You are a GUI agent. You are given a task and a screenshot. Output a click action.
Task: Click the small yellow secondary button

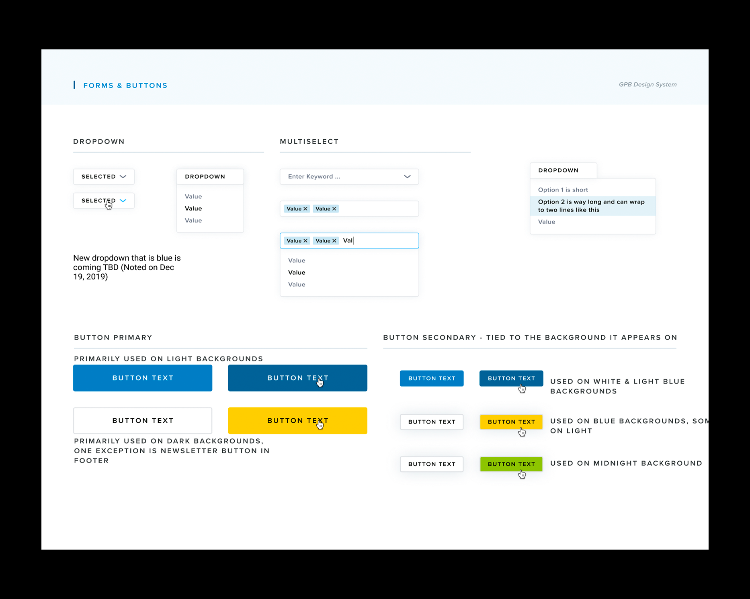[x=511, y=422]
